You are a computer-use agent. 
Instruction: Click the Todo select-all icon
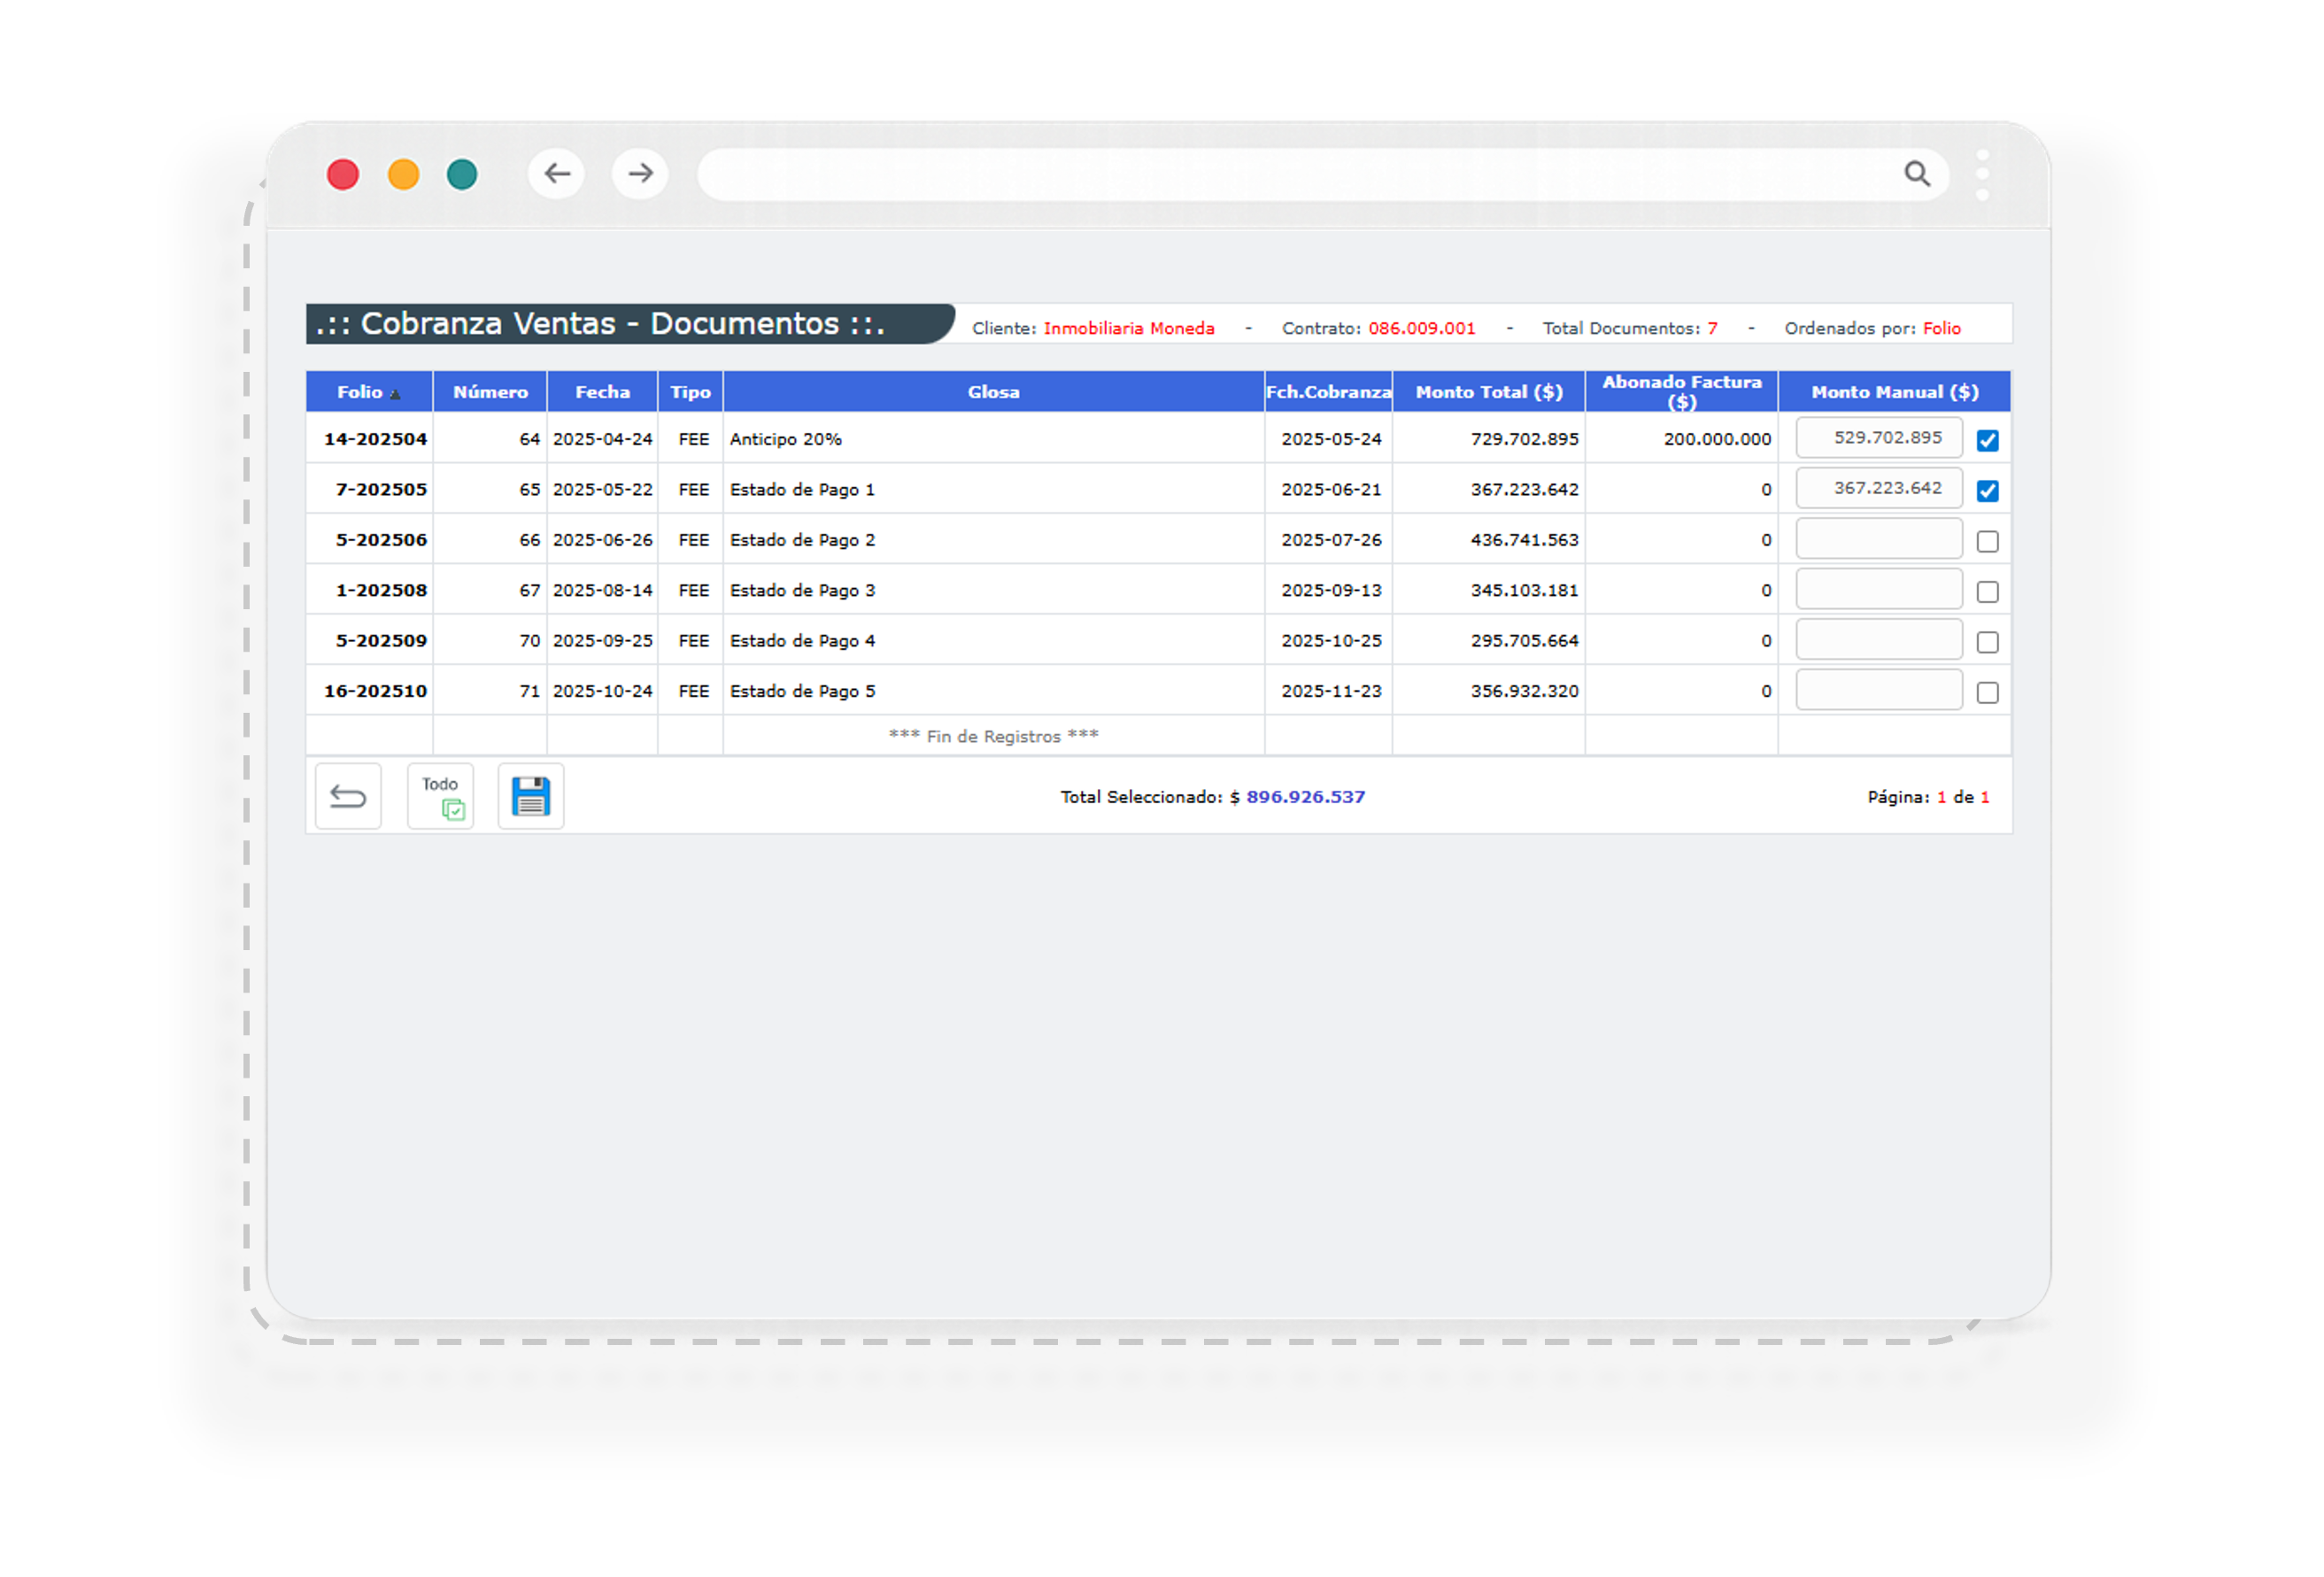[x=440, y=796]
